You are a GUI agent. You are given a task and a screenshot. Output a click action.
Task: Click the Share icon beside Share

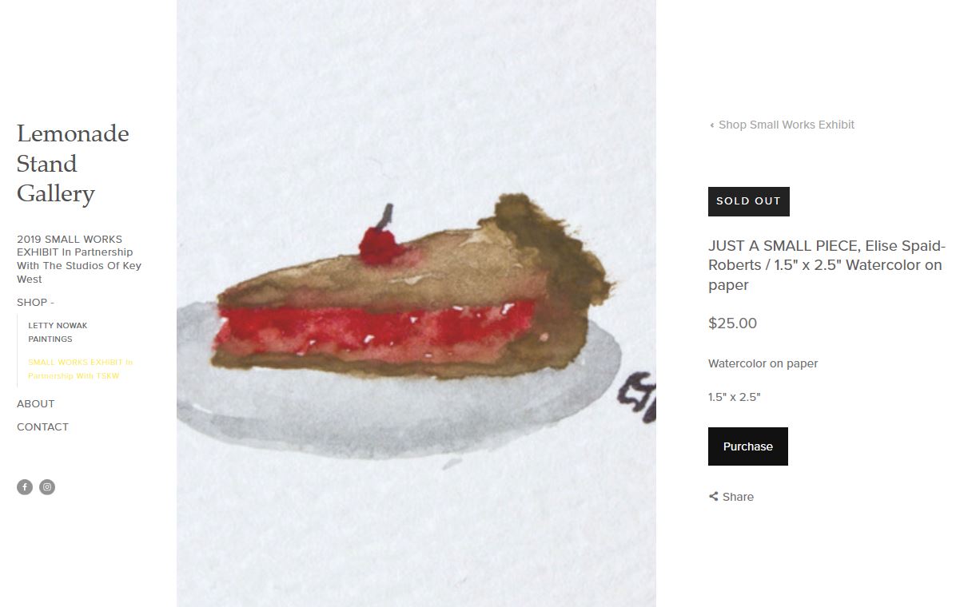click(x=713, y=497)
